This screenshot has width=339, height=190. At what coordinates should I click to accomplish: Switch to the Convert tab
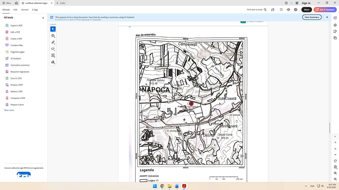point(25,10)
